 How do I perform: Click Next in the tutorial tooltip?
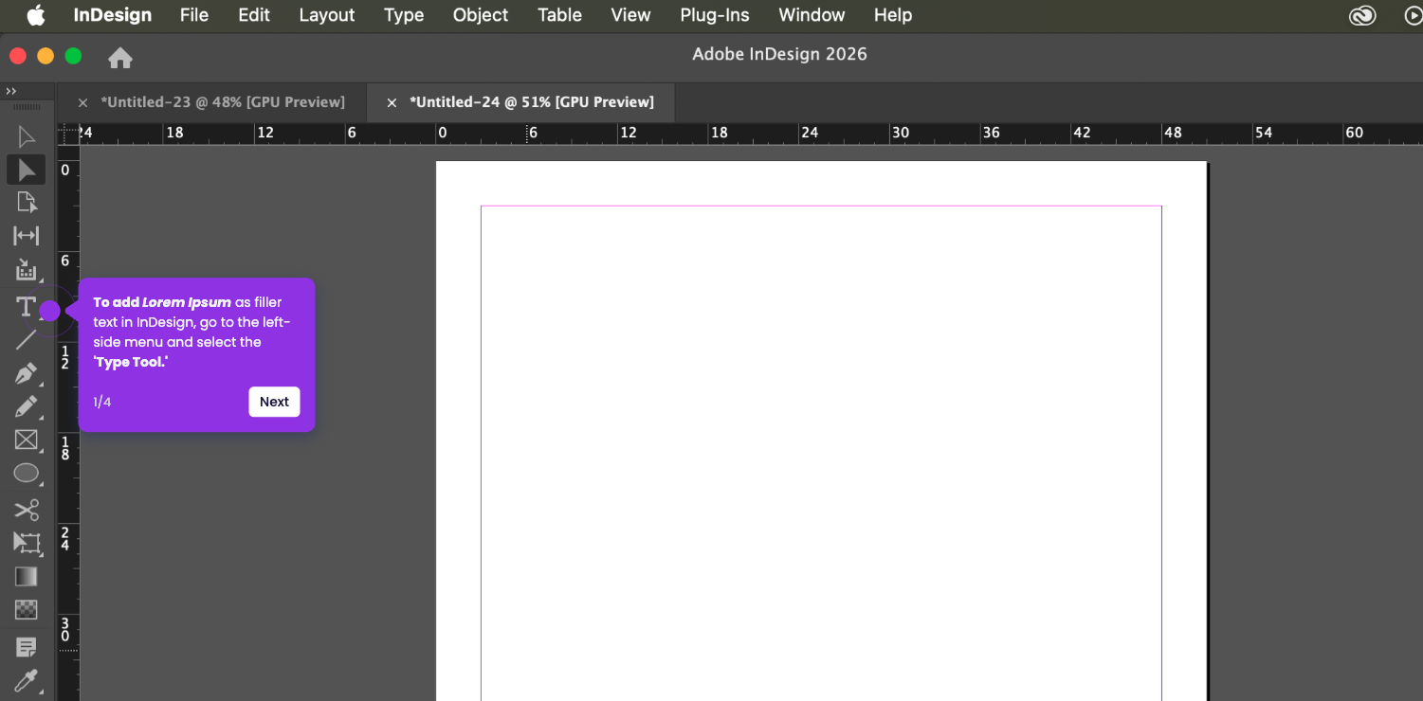coord(274,402)
